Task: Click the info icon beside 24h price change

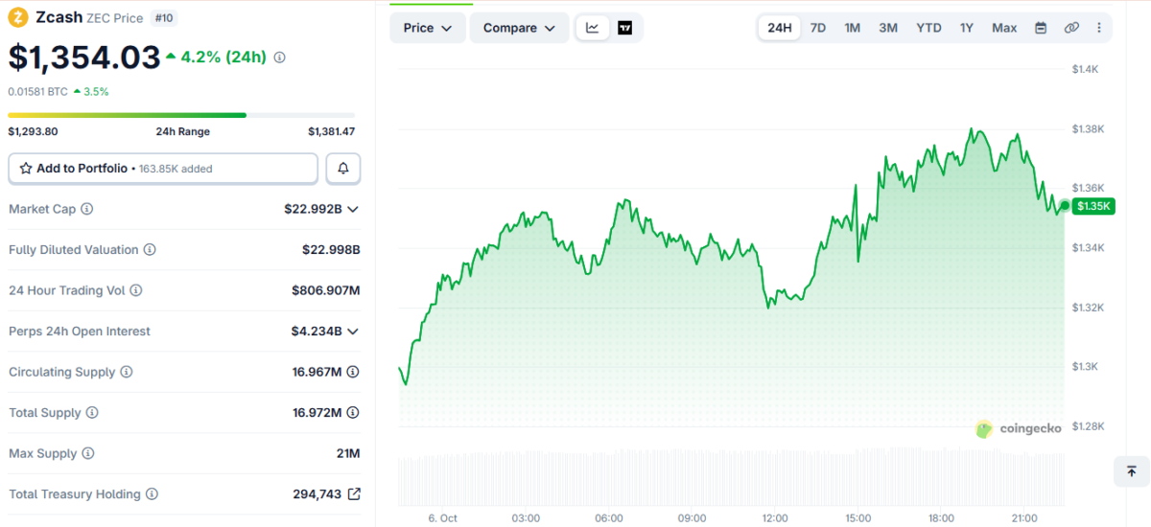Action: [280, 57]
